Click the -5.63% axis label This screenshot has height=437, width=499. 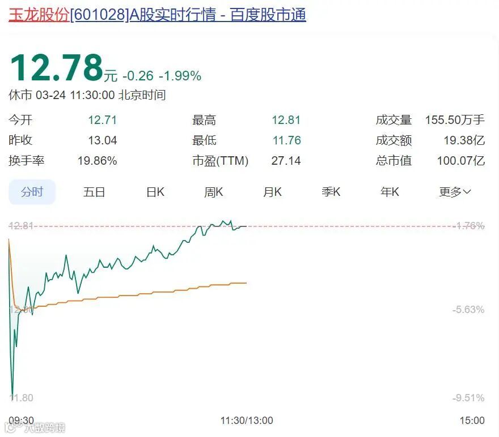click(x=468, y=309)
